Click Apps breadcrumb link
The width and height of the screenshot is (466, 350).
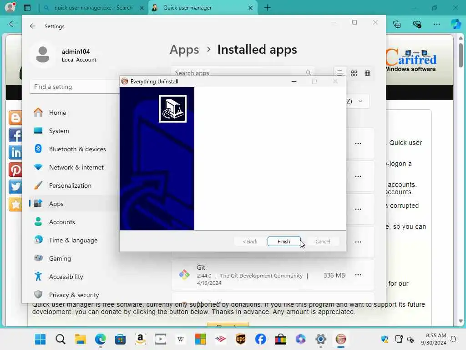(184, 50)
